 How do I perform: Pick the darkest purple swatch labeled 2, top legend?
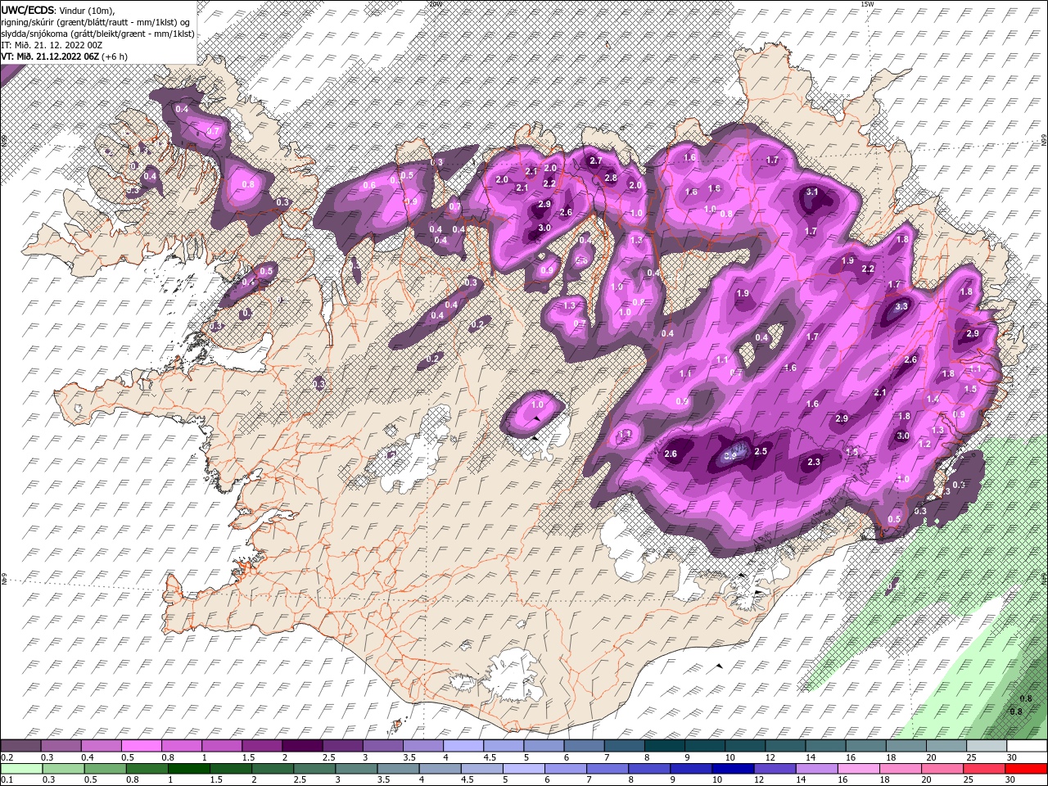[302, 746]
